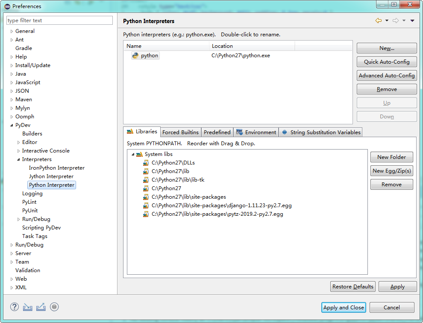The height and width of the screenshot is (323, 423).
Task: Expand the Editor node under PyDev
Action: pyautogui.click(x=18, y=142)
